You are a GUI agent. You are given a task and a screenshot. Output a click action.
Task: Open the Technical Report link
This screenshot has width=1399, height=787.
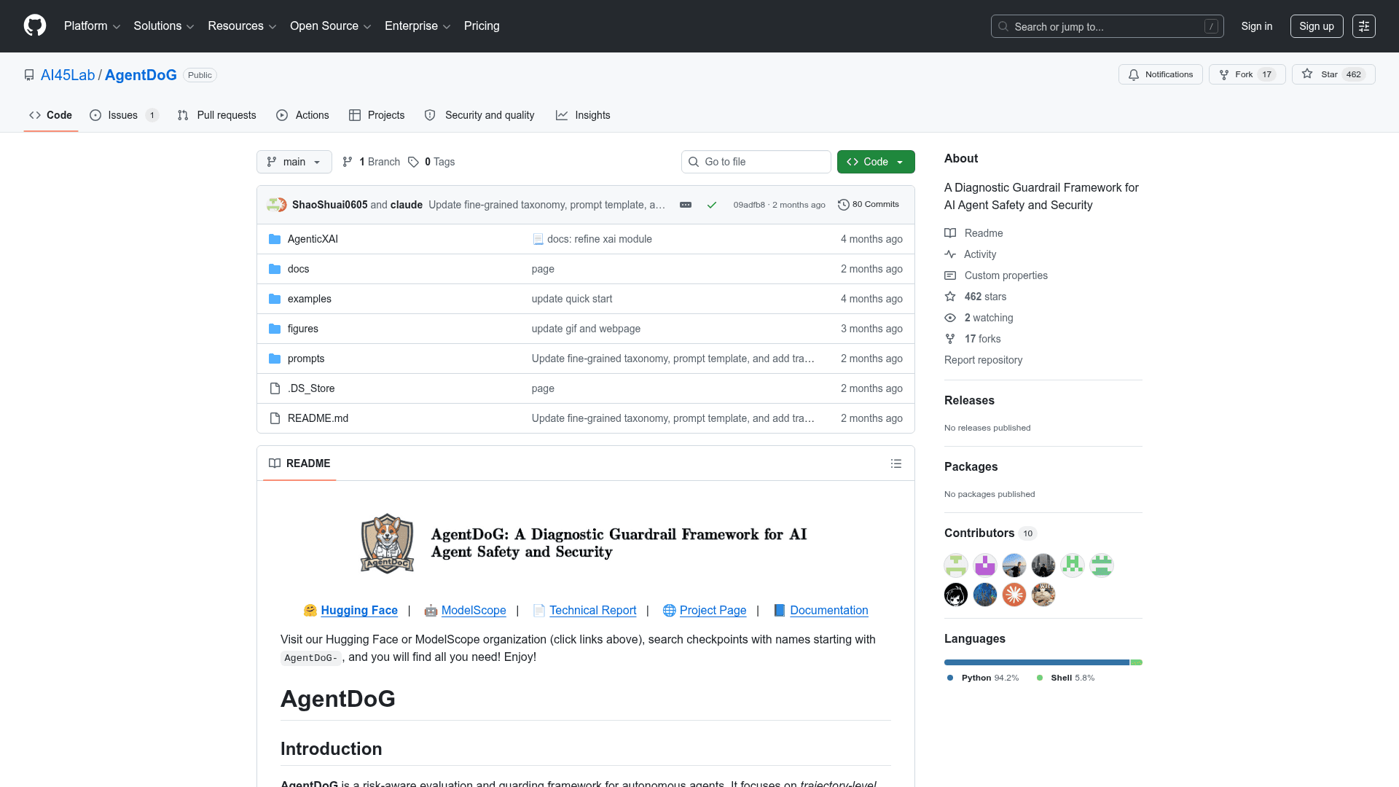coord(593,611)
